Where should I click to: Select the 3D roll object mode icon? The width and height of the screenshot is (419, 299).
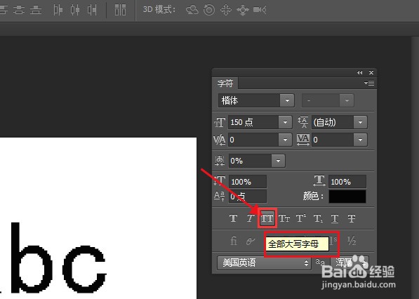(x=209, y=10)
